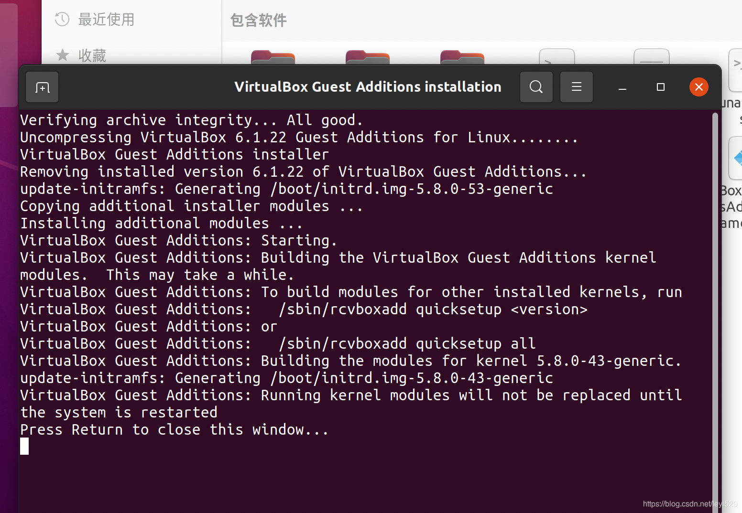Click the 'VirtualBox Guest Additions: Starting.' line

click(x=178, y=240)
